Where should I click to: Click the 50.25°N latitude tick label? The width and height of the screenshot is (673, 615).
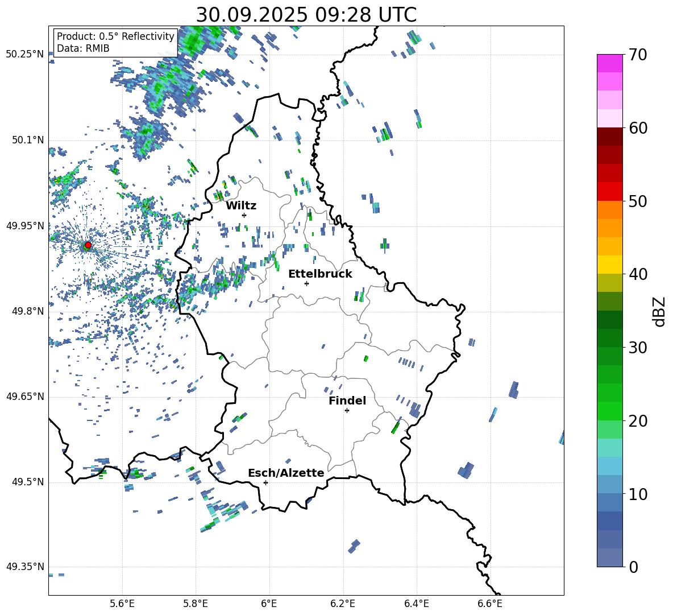click(x=24, y=55)
